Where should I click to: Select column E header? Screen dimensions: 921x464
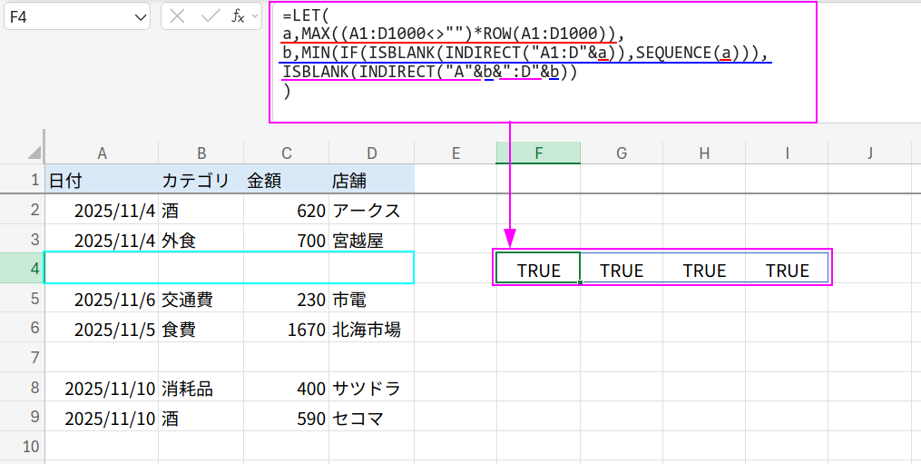[x=456, y=153]
